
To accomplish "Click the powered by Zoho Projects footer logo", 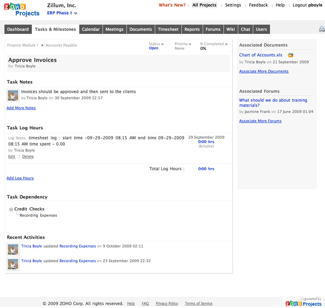I will (x=303, y=302).
